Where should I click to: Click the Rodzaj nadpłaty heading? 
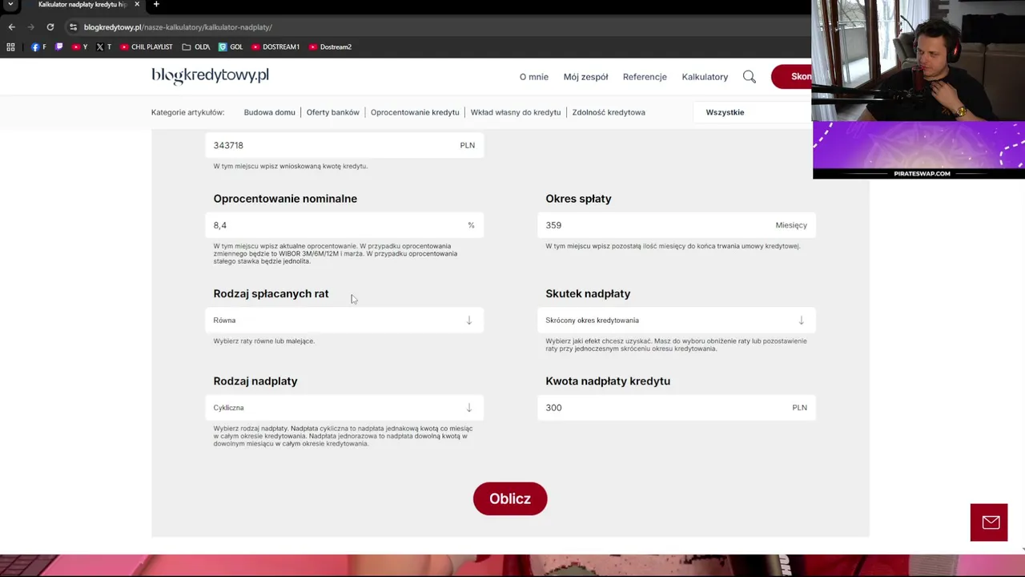pyautogui.click(x=255, y=381)
